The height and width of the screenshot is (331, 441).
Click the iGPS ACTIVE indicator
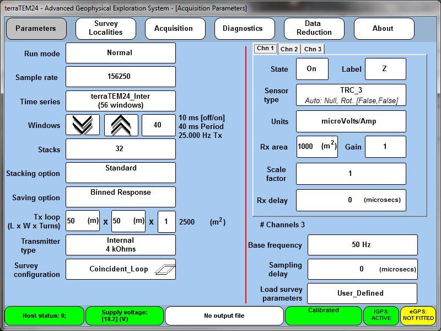[x=381, y=316]
